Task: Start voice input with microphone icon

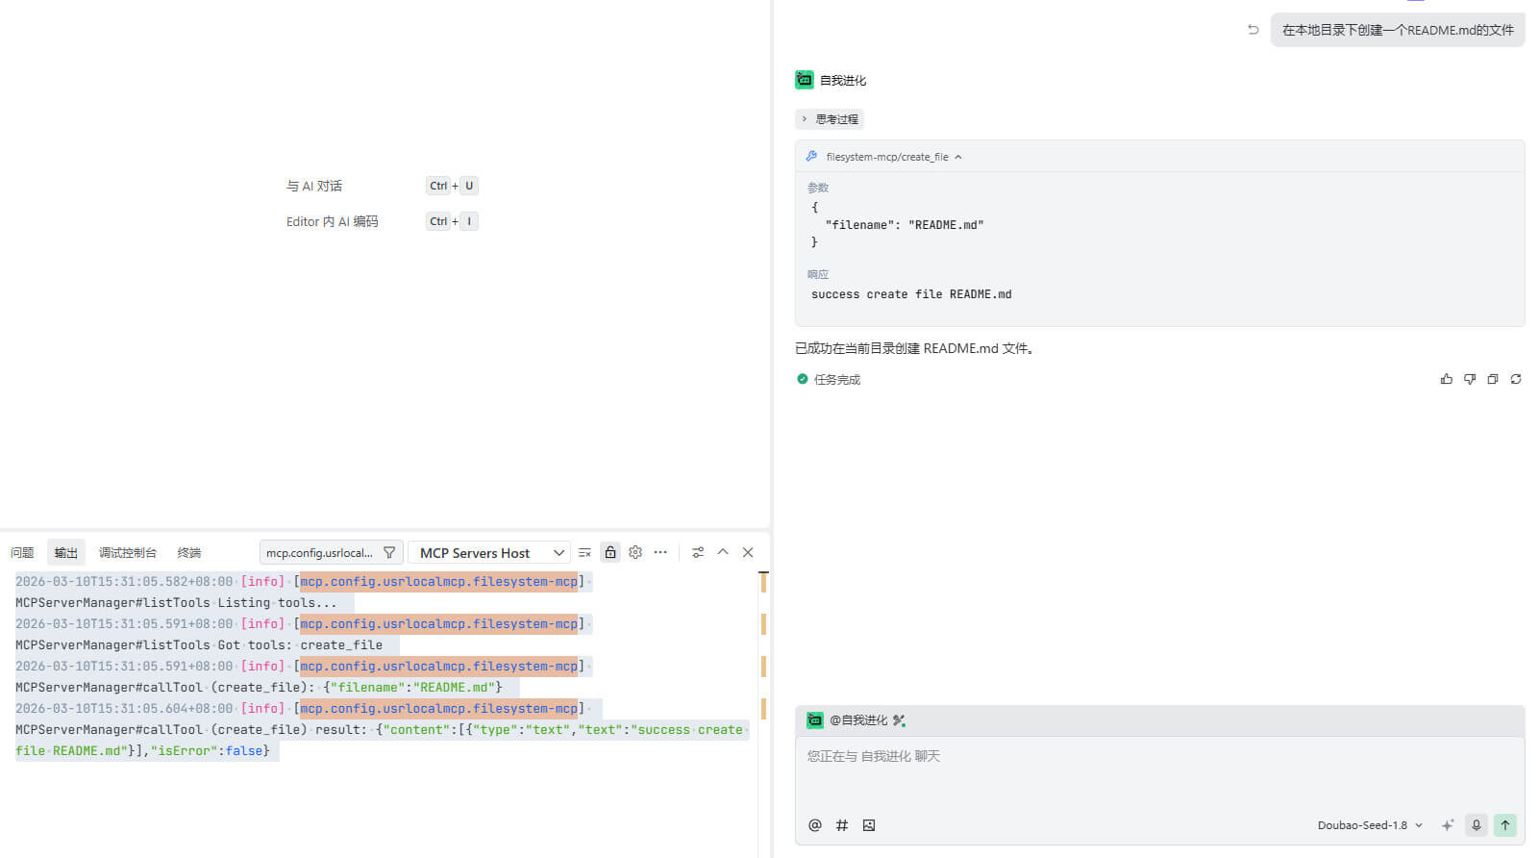Action: tap(1477, 825)
